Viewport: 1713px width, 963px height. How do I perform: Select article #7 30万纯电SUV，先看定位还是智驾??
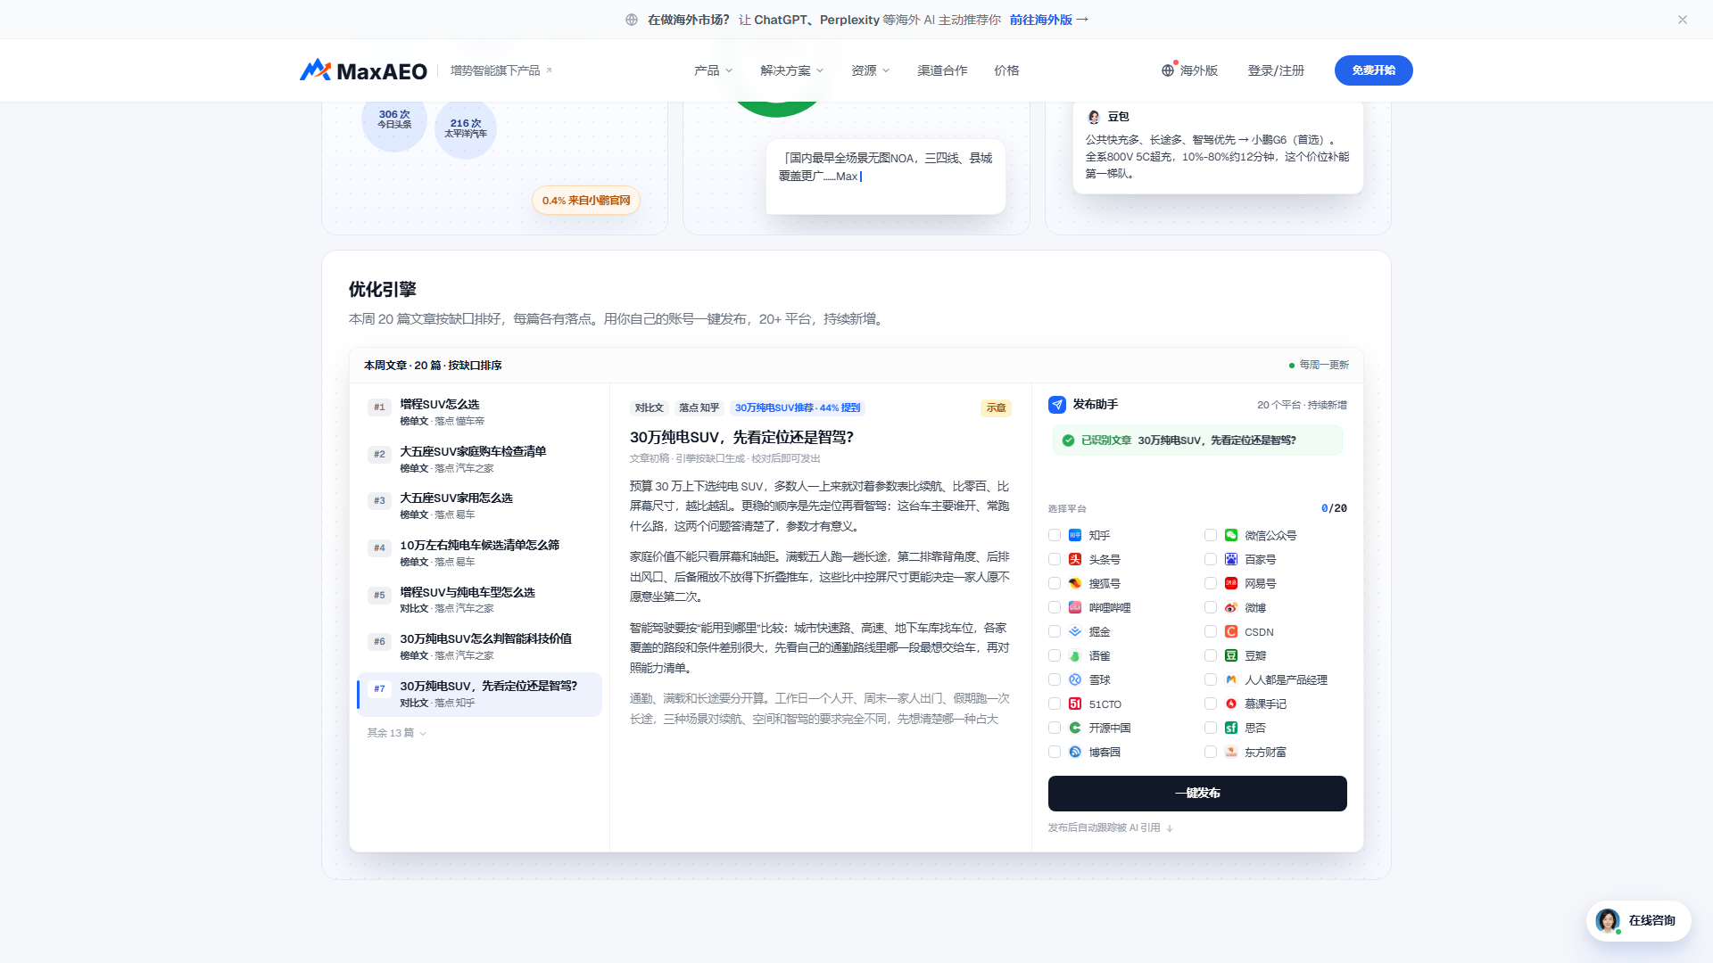(x=479, y=695)
